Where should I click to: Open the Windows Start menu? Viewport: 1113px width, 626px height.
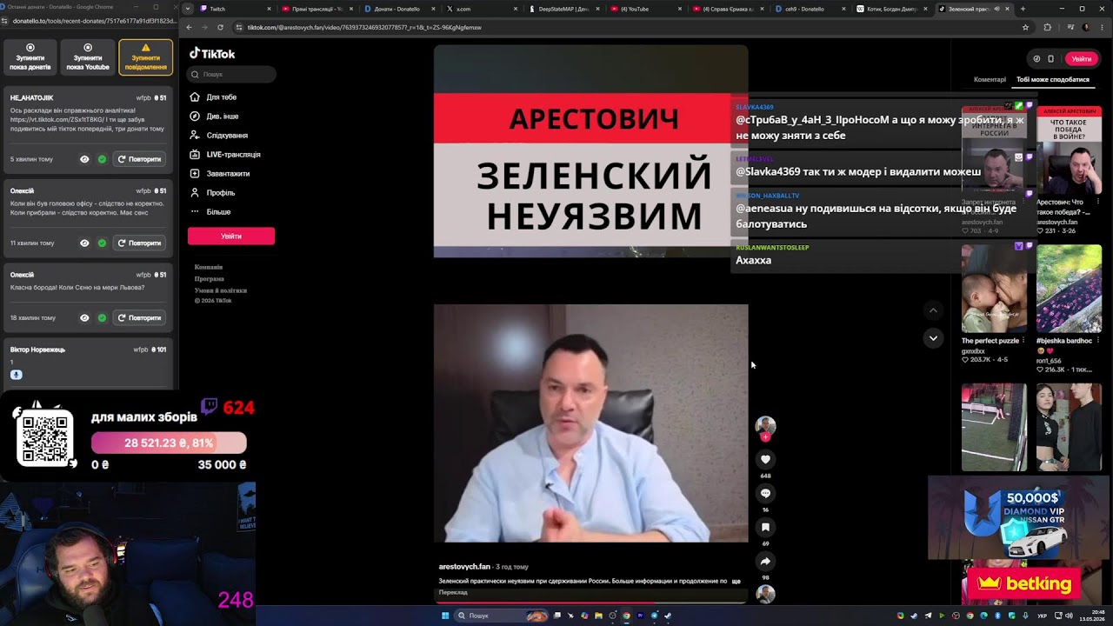(x=445, y=616)
